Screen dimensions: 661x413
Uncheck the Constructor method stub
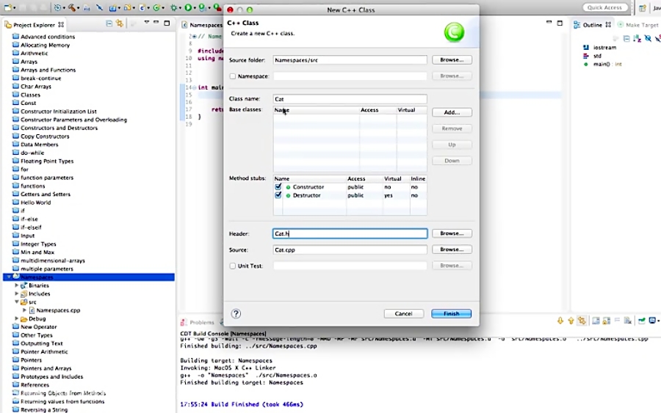coord(278,187)
